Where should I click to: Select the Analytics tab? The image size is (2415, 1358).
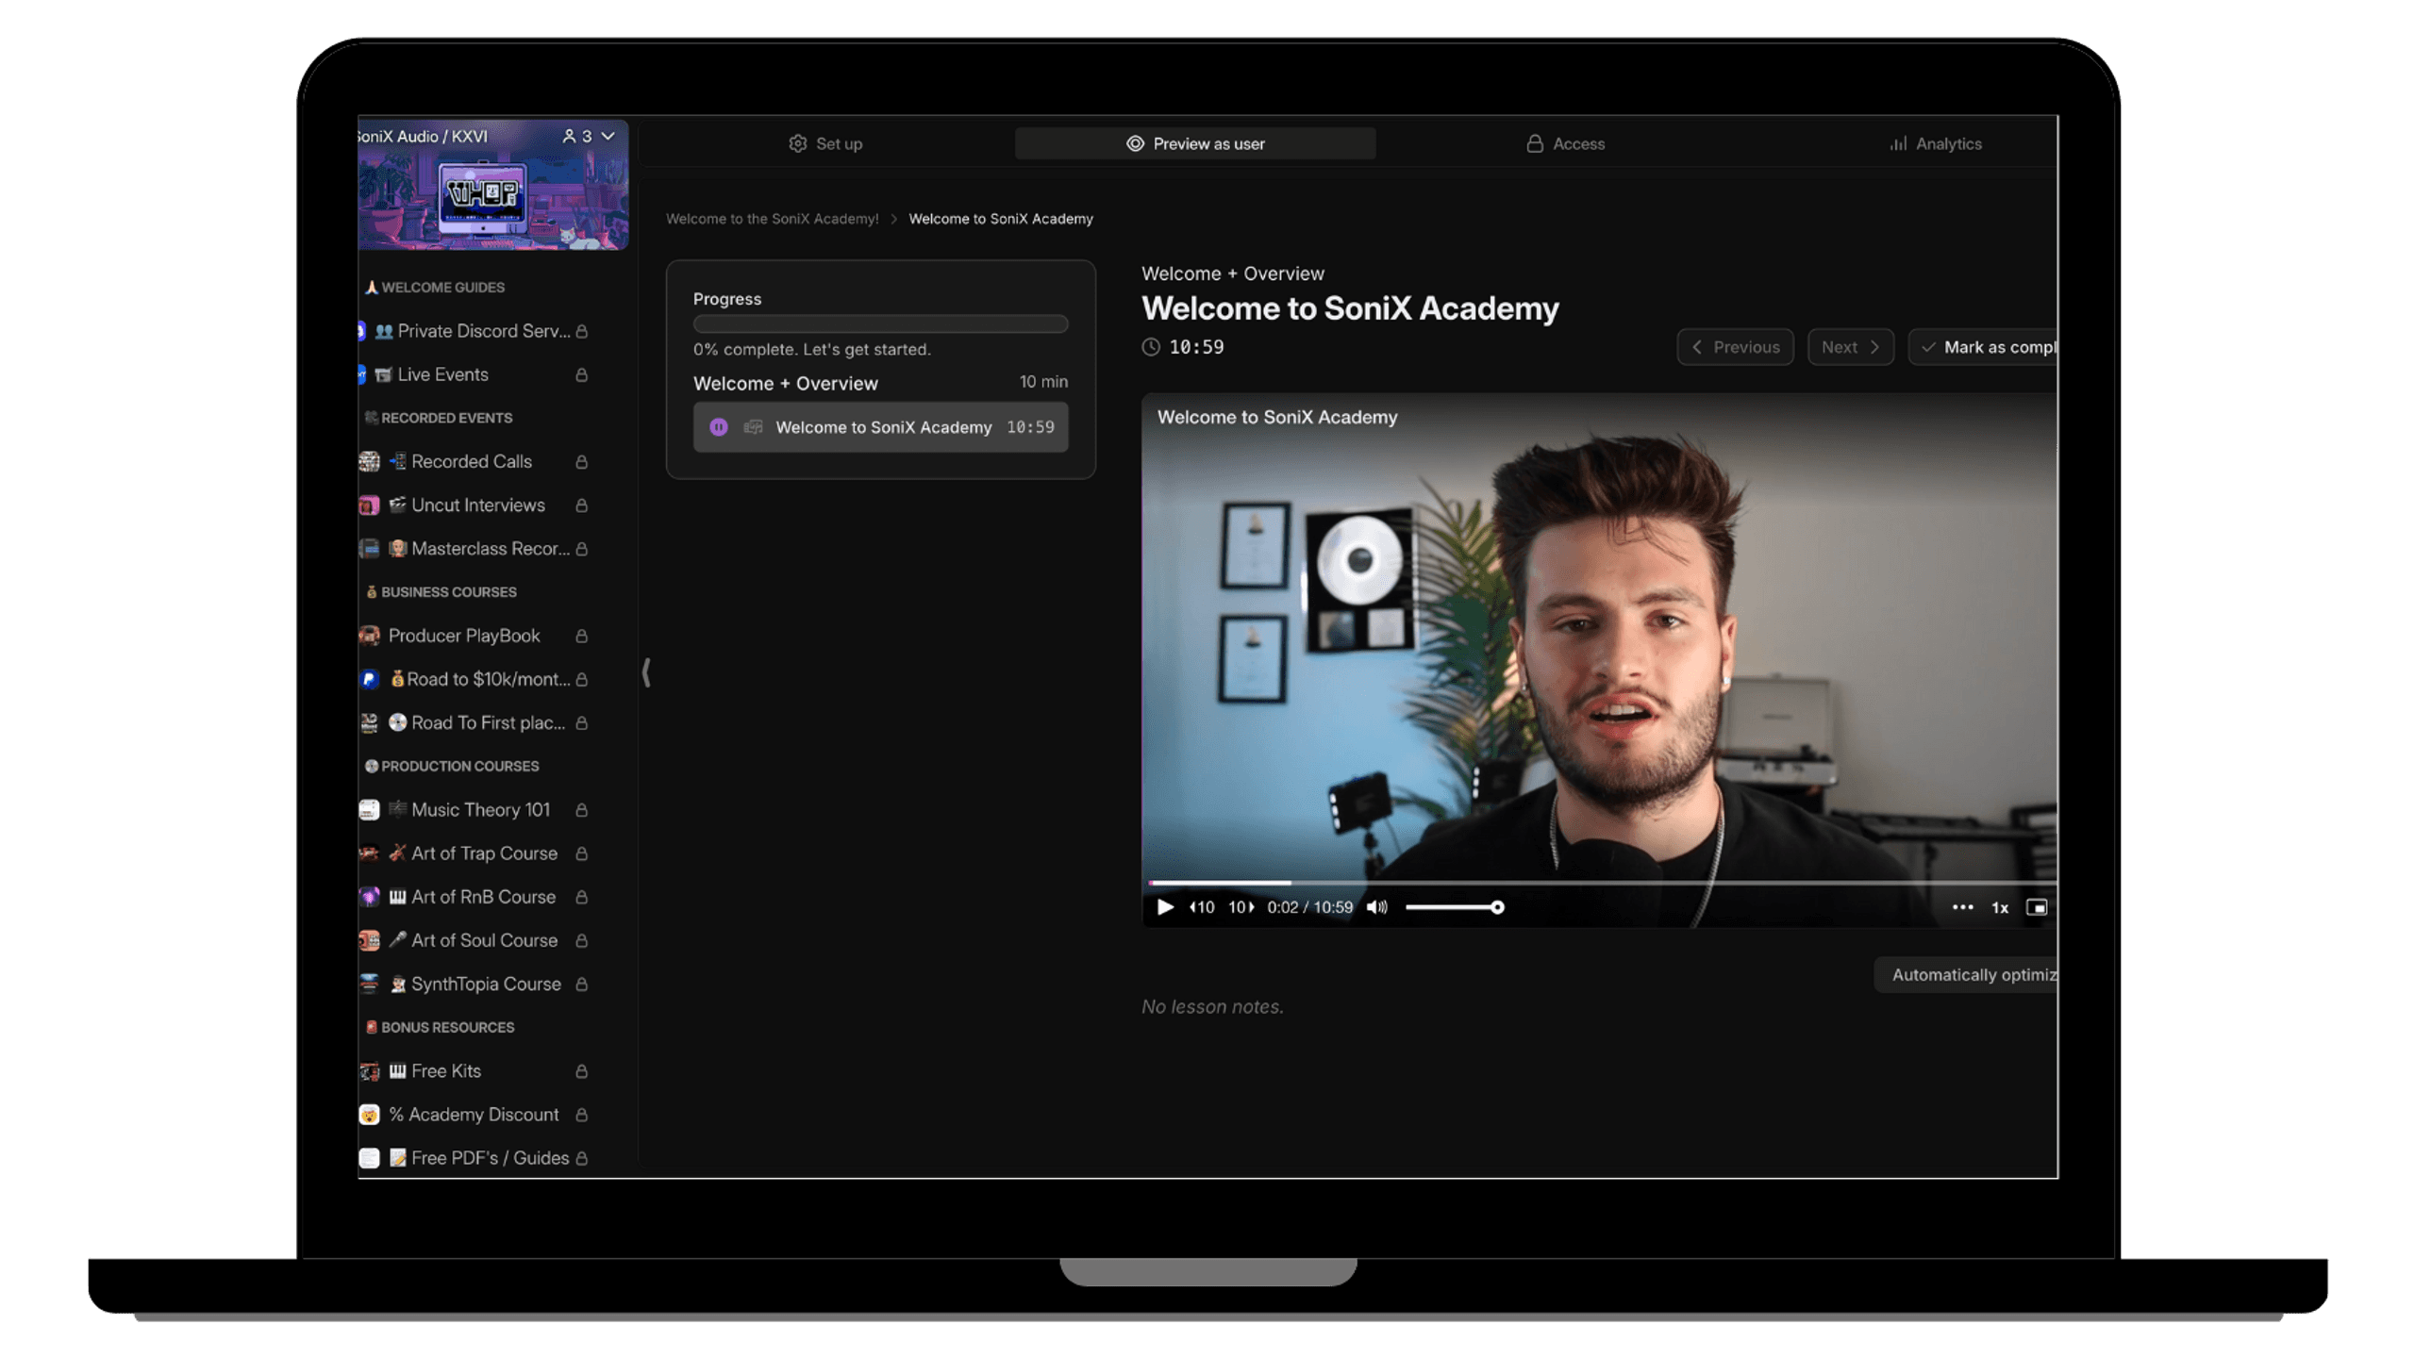point(1936,142)
